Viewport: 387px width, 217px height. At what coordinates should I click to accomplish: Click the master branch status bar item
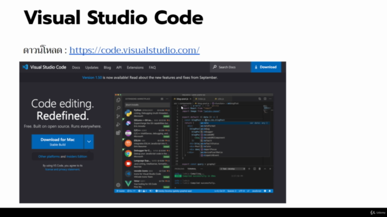(120, 191)
